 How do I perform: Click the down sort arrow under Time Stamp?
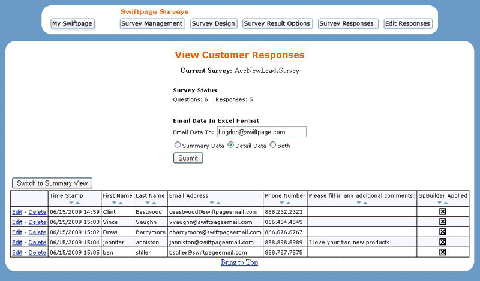click(x=71, y=203)
